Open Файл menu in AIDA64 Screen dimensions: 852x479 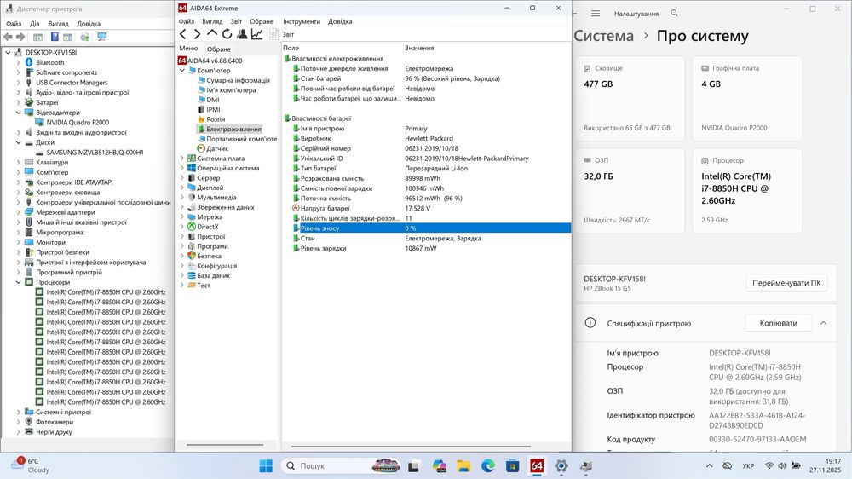[187, 22]
